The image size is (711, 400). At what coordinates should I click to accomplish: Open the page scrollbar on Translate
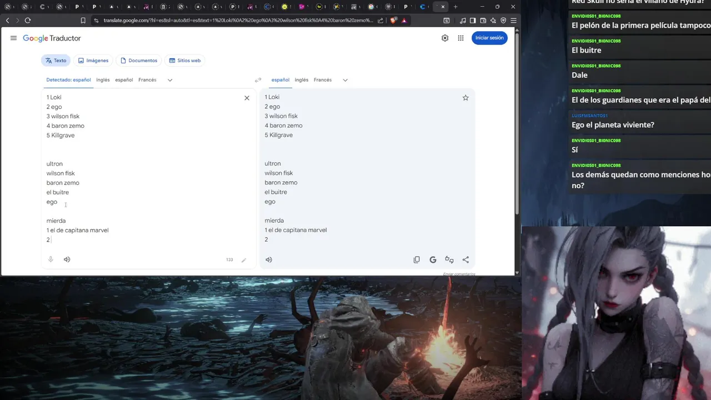tap(517, 122)
